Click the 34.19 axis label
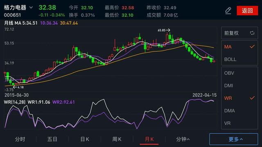The width and height of the screenshot is (262, 147). pyautogui.click(x=9, y=63)
